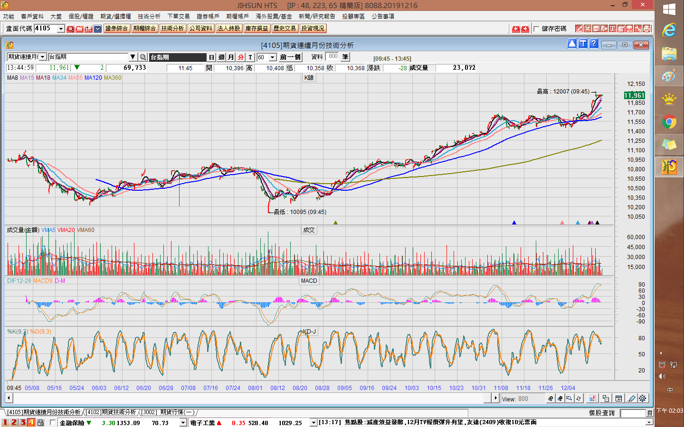Open the 技術分析 menu
Image resolution: width=684 pixels, height=427 pixels.
[x=149, y=16]
